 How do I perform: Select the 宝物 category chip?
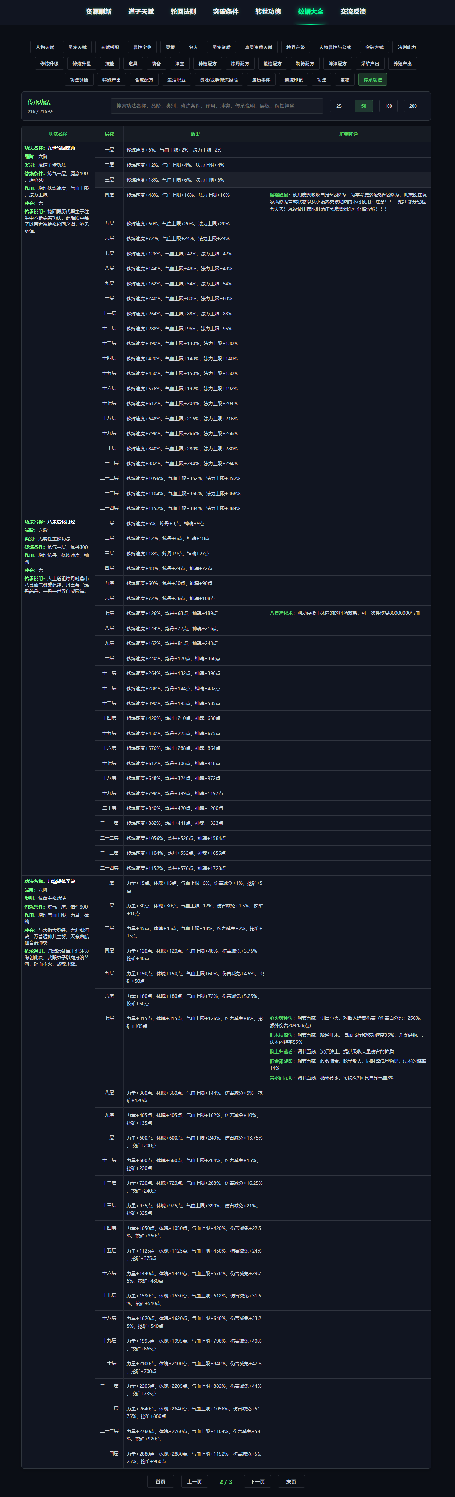(344, 80)
